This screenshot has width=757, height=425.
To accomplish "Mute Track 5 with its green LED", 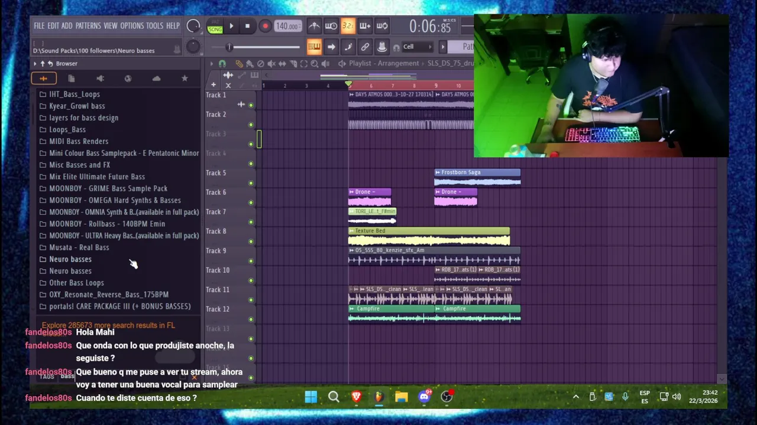I will (x=251, y=183).
